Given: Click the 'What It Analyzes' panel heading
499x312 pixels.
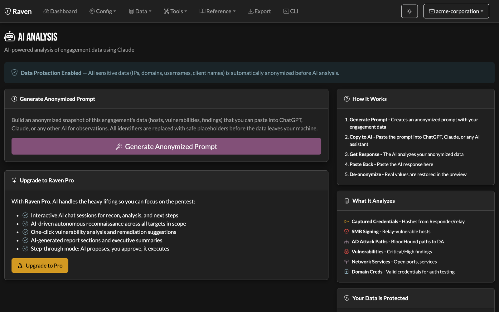Looking at the screenshot, I should (x=374, y=201).
